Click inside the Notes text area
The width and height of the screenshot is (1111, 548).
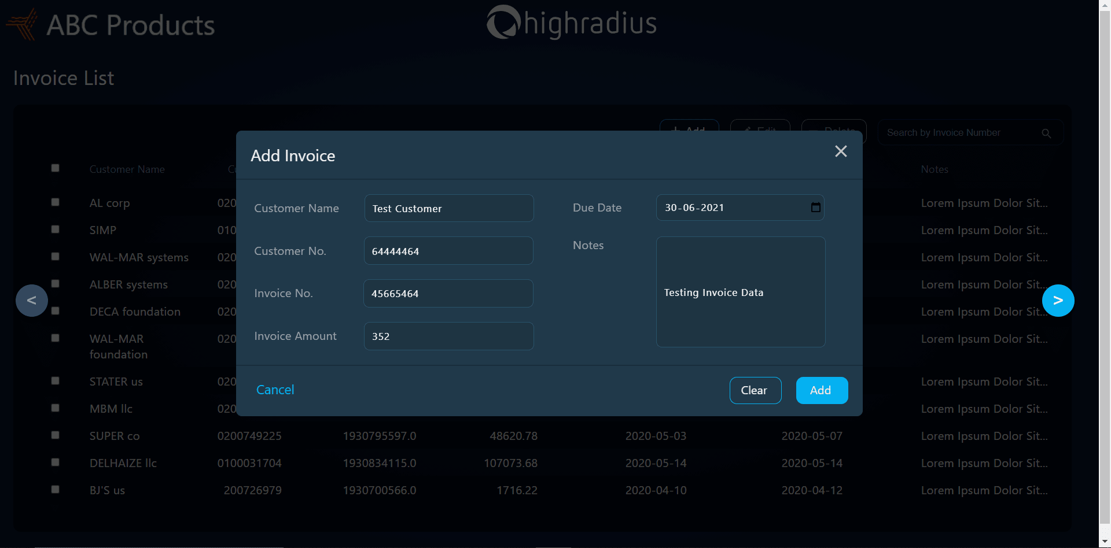[741, 292]
